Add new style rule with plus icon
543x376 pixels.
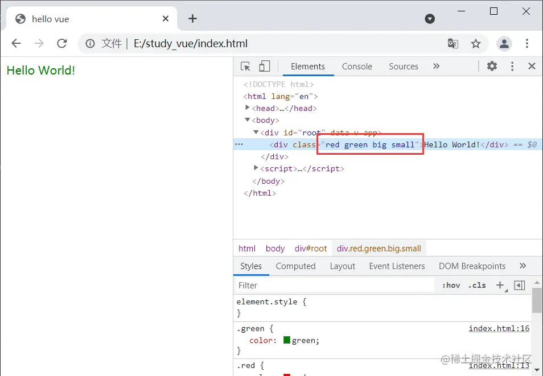500,285
